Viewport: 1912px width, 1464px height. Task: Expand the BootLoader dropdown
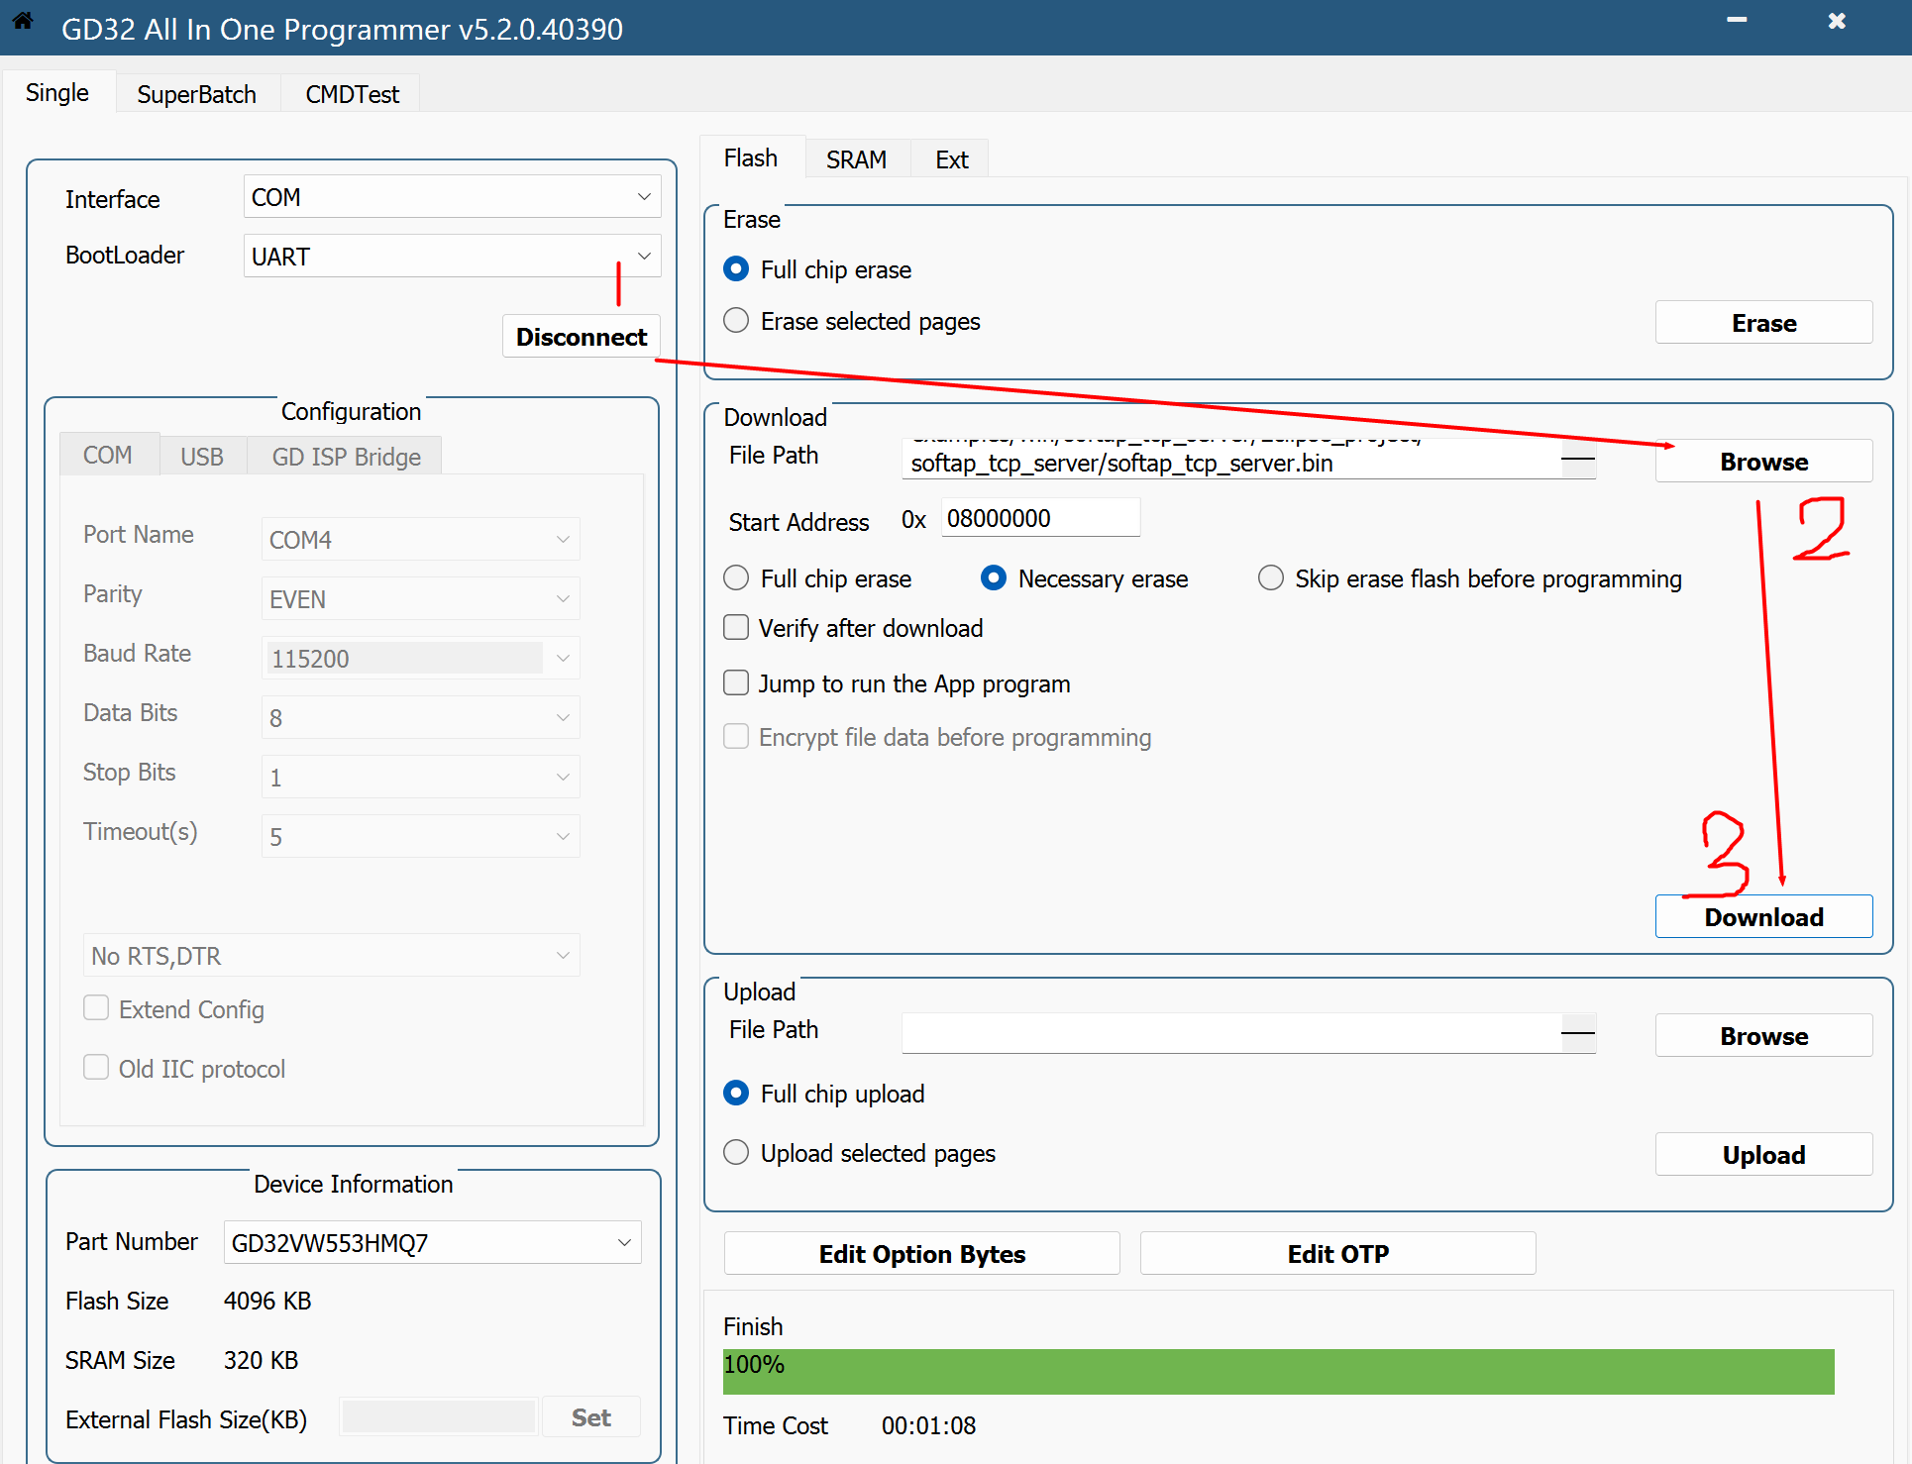[x=452, y=257]
